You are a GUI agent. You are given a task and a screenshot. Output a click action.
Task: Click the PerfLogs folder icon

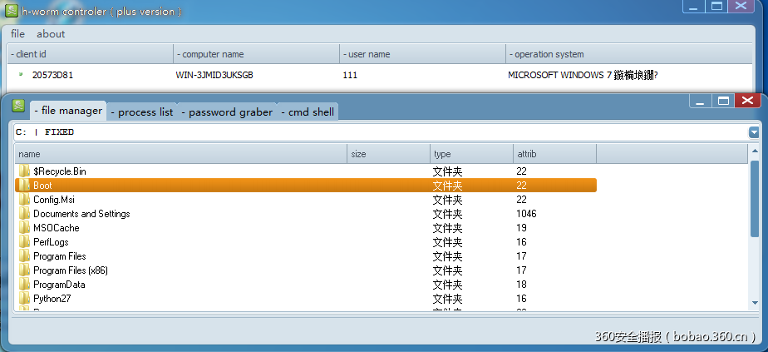[24, 242]
